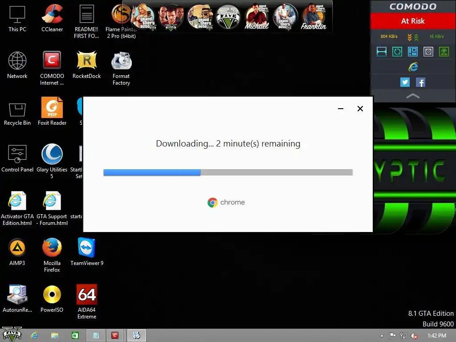The width and height of the screenshot is (456, 342).
Task: Launch Flame Painter 2 Pro shortcut
Action: [121, 21]
